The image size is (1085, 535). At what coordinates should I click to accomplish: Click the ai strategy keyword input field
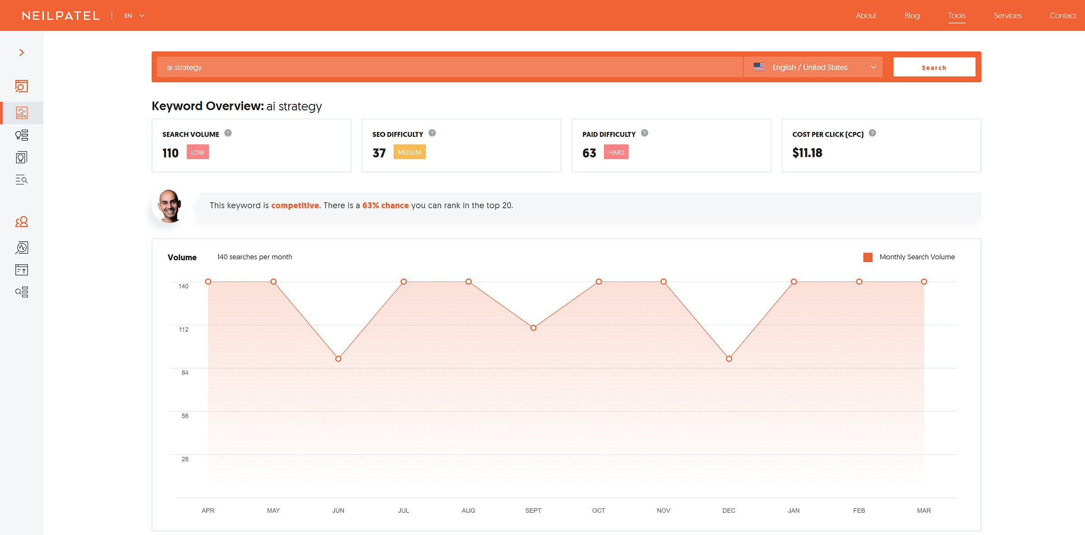(449, 67)
